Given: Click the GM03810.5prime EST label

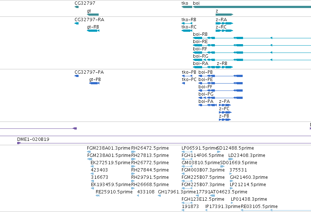Looking at the screenshot, I should point(201,163).
